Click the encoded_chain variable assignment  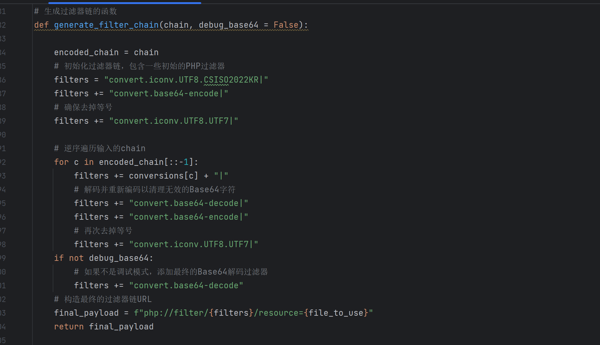[x=86, y=52]
